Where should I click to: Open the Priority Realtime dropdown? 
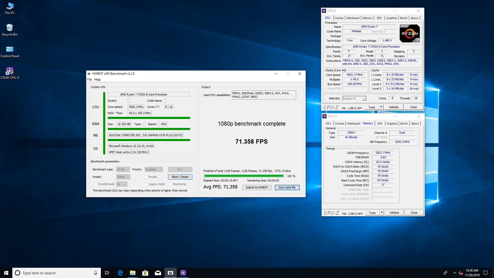click(x=154, y=169)
